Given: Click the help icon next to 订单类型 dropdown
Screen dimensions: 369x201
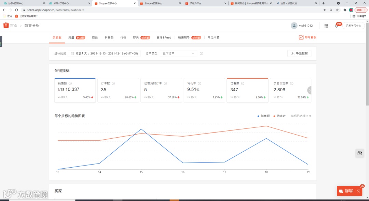Looking at the screenshot, I should [201, 53].
